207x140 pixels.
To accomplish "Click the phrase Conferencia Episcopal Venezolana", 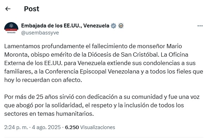I will click(92, 72).
